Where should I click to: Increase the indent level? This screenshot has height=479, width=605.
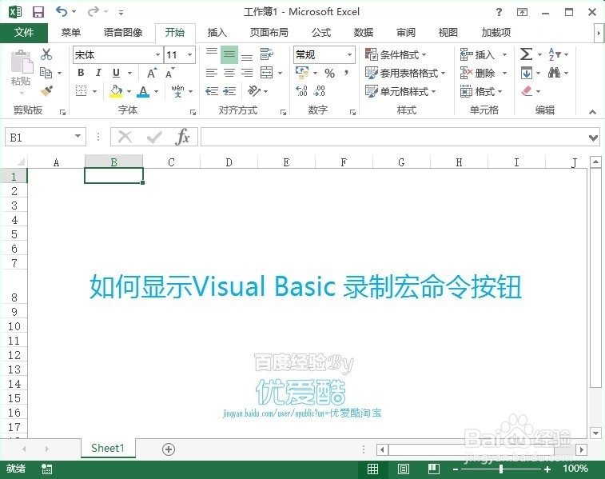229,91
